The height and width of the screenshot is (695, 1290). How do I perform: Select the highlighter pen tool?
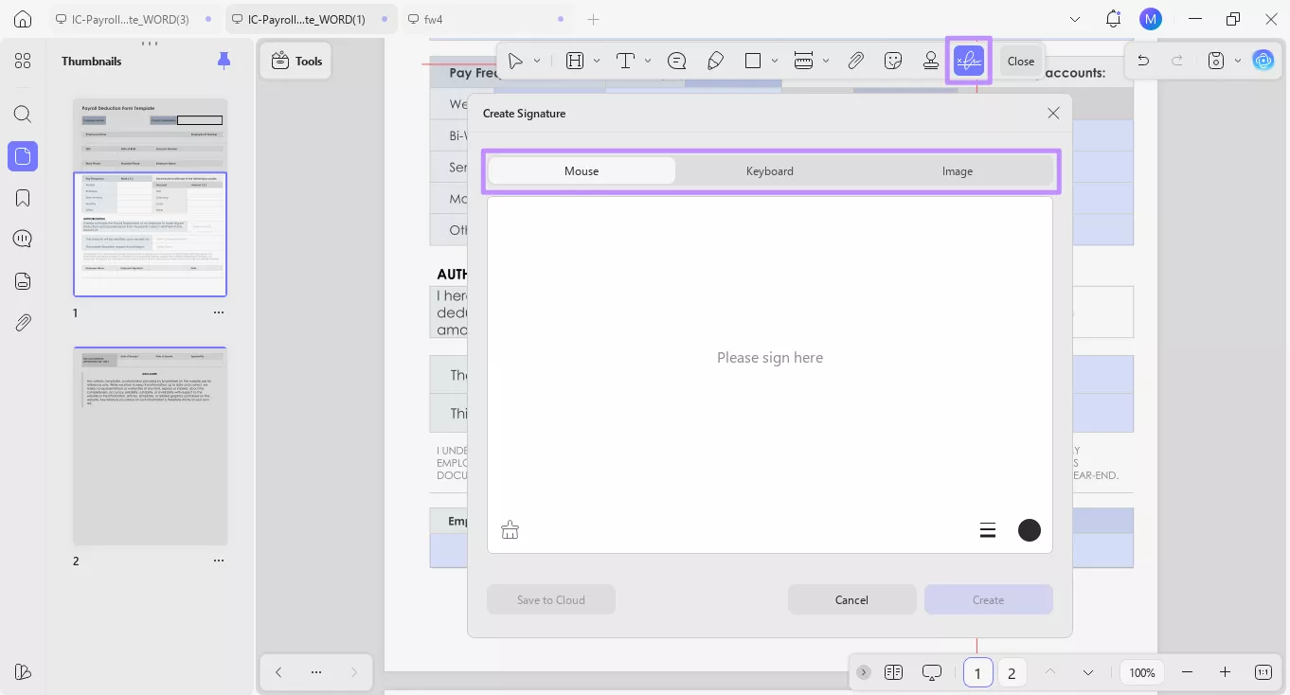pos(715,60)
